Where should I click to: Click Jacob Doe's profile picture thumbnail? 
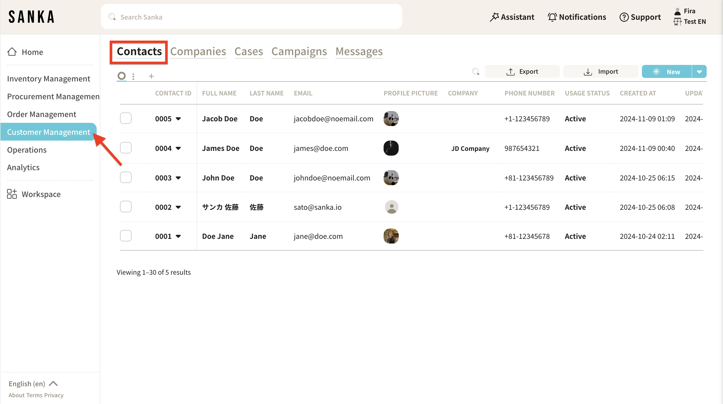391,119
